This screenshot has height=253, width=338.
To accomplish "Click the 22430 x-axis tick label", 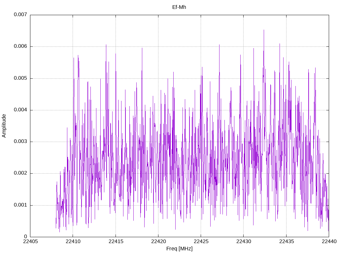I will (x=244, y=241).
